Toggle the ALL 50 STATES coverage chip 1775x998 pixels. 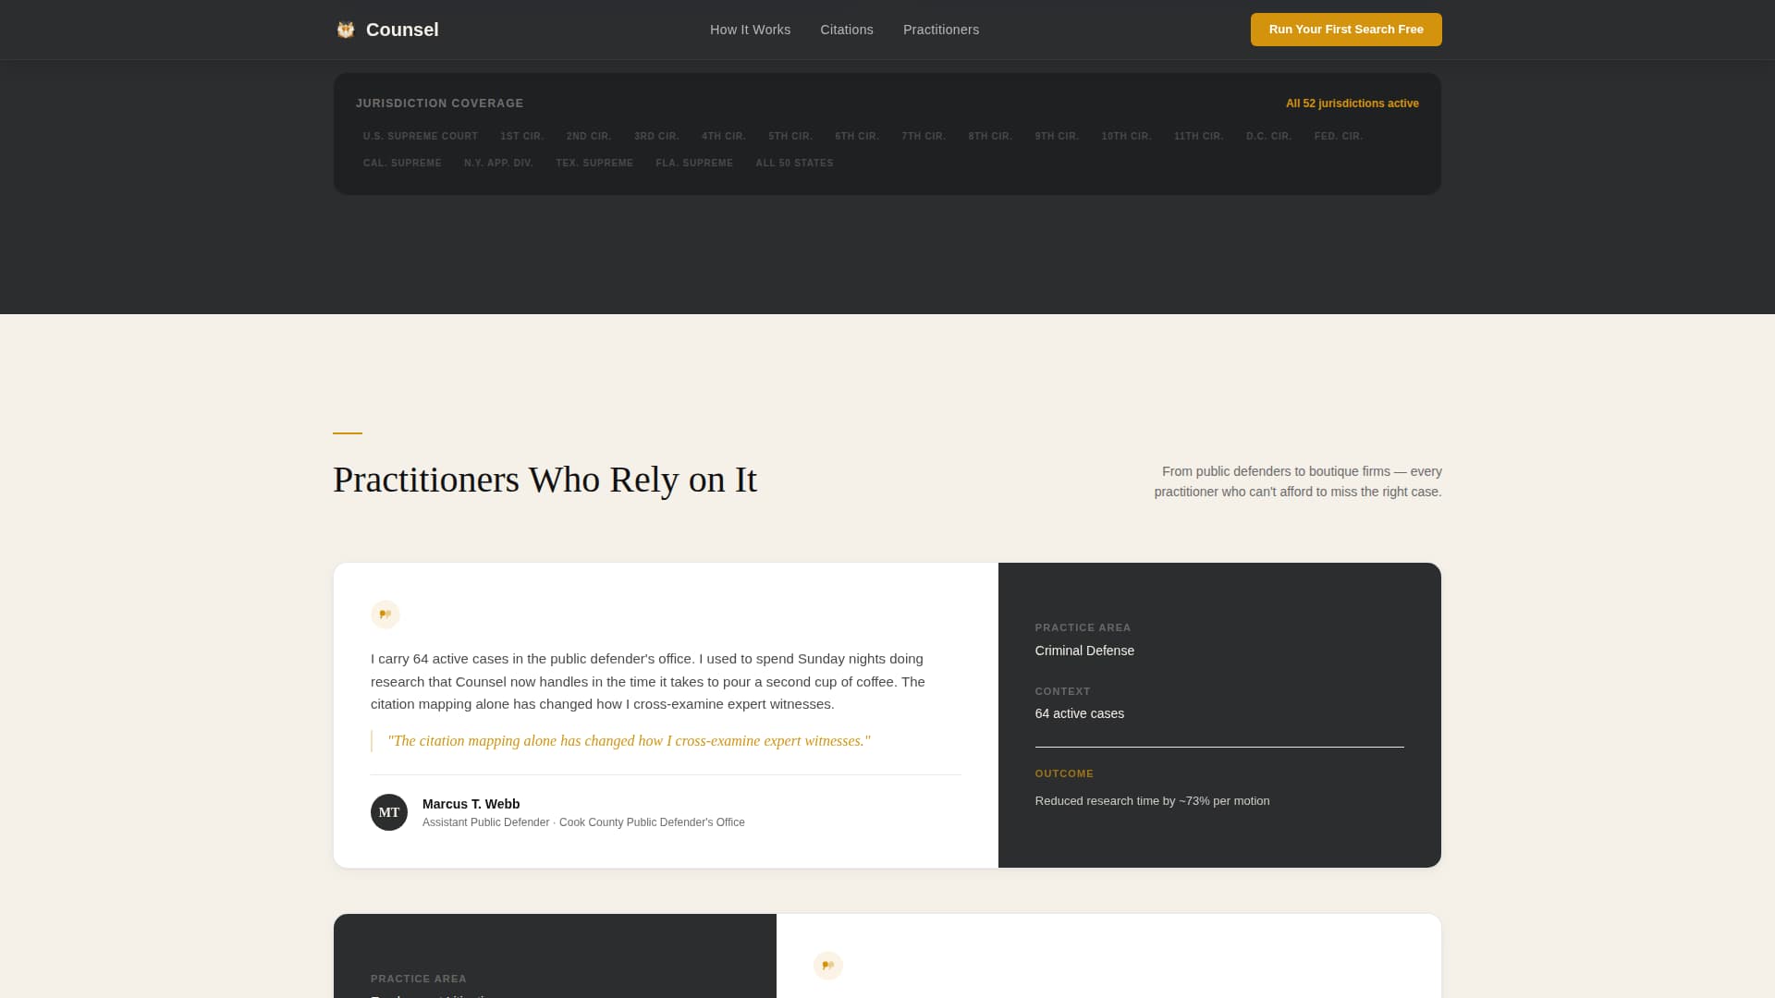[x=794, y=163]
